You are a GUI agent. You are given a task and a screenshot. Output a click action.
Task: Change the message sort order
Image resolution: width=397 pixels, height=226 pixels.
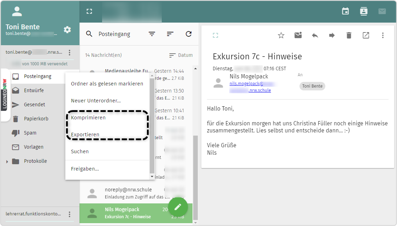tap(170, 34)
